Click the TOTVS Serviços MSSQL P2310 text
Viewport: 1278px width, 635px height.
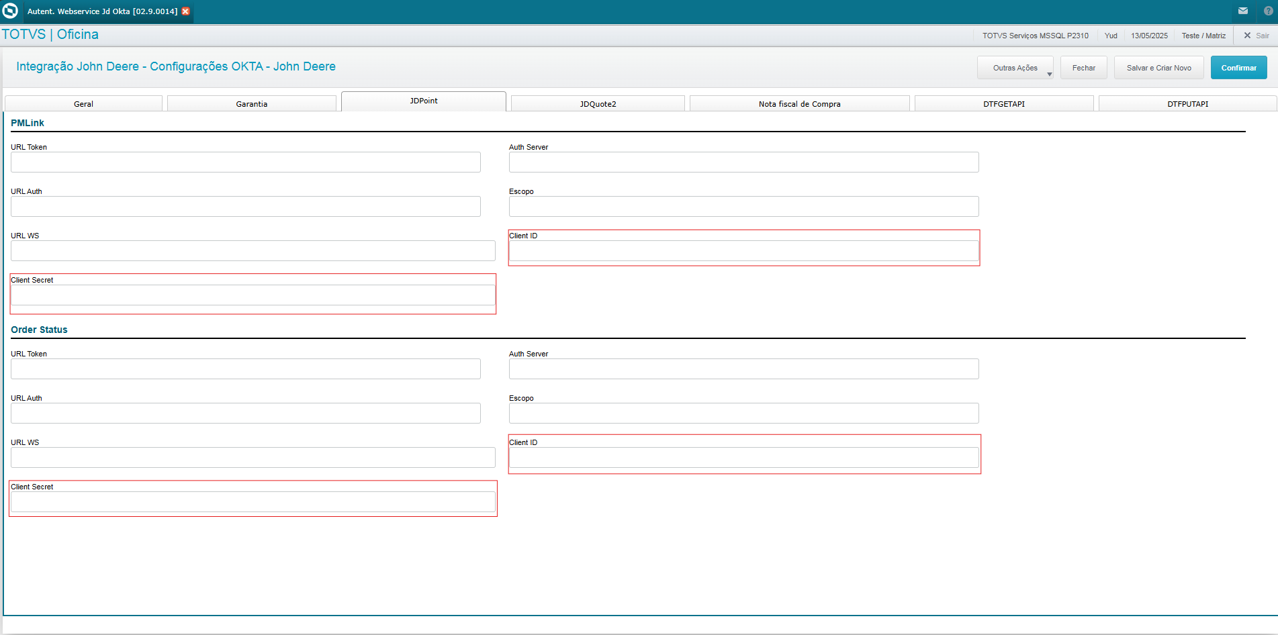(1036, 36)
